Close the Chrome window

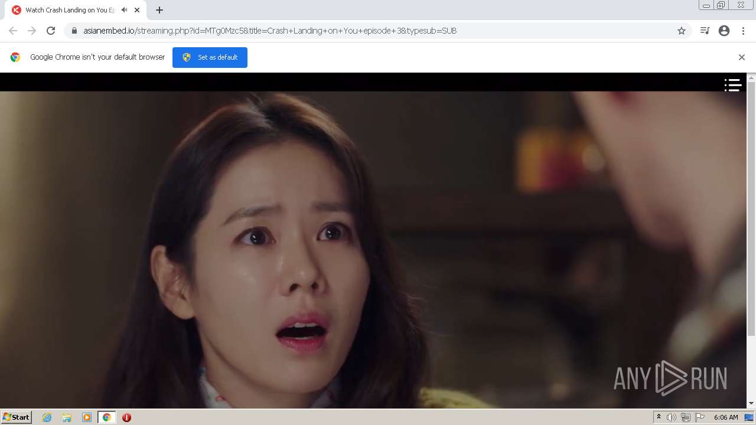tap(741, 5)
